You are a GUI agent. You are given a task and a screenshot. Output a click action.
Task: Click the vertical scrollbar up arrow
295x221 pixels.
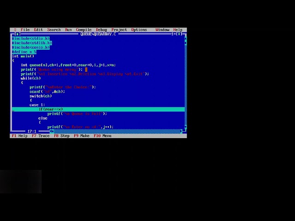click(x=185, y=38)
